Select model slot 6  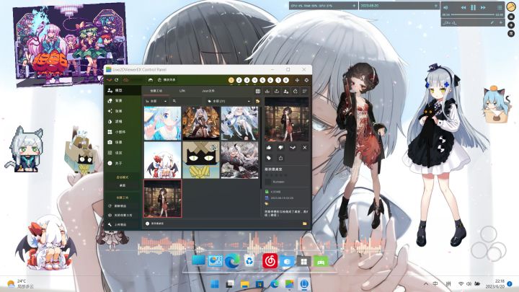point(270,80)
